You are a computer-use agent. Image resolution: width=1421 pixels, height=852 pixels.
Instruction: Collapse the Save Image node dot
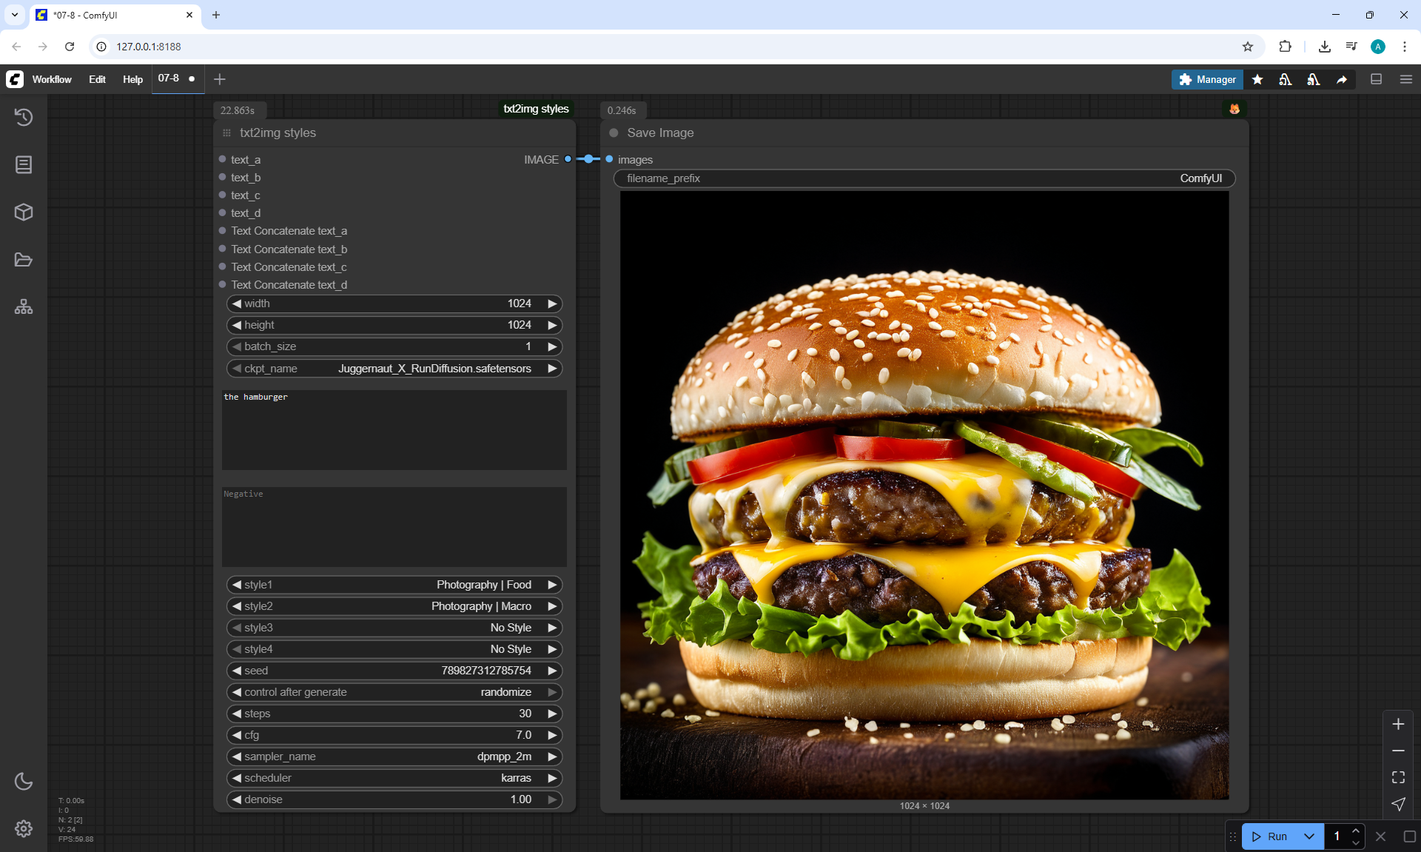point(614,133)
